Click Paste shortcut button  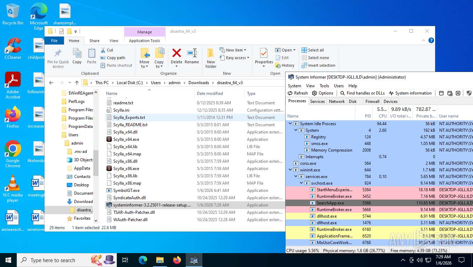tap(116, 65)
